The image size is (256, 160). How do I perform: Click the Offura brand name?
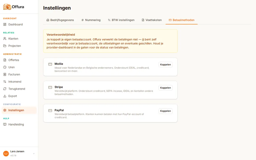pyautogui.click(x=18, y=7)
